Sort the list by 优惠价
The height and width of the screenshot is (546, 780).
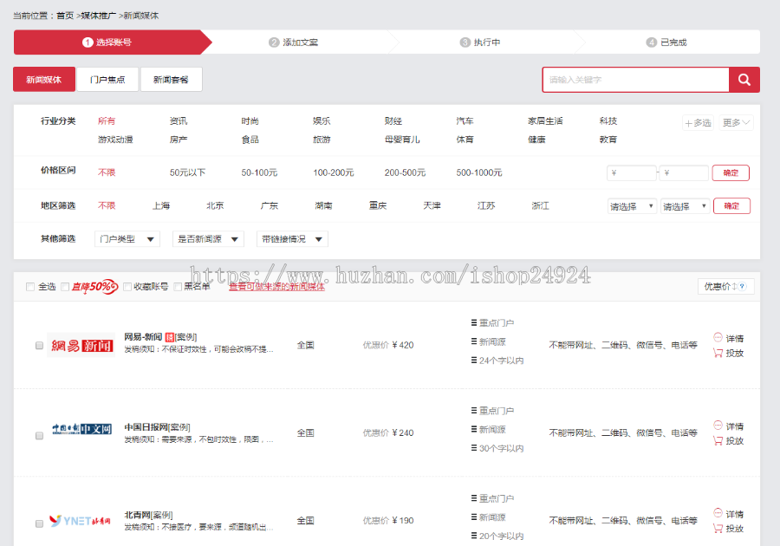[x=725, y=286]
